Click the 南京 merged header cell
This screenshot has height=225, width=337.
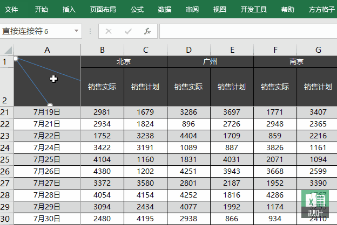click(x=296, y=62)
